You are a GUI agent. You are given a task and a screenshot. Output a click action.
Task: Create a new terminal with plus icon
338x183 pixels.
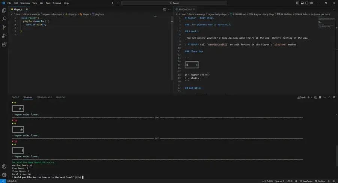click(x=308, y=97)
